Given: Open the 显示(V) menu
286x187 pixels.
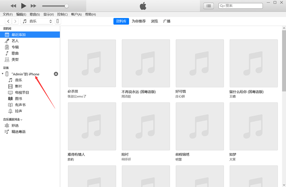Looking at the screenshot, I should click(x=49, y=14).
